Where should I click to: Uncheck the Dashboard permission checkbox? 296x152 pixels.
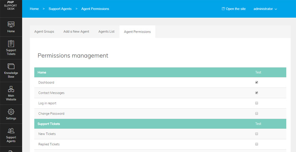click(257, 82)
